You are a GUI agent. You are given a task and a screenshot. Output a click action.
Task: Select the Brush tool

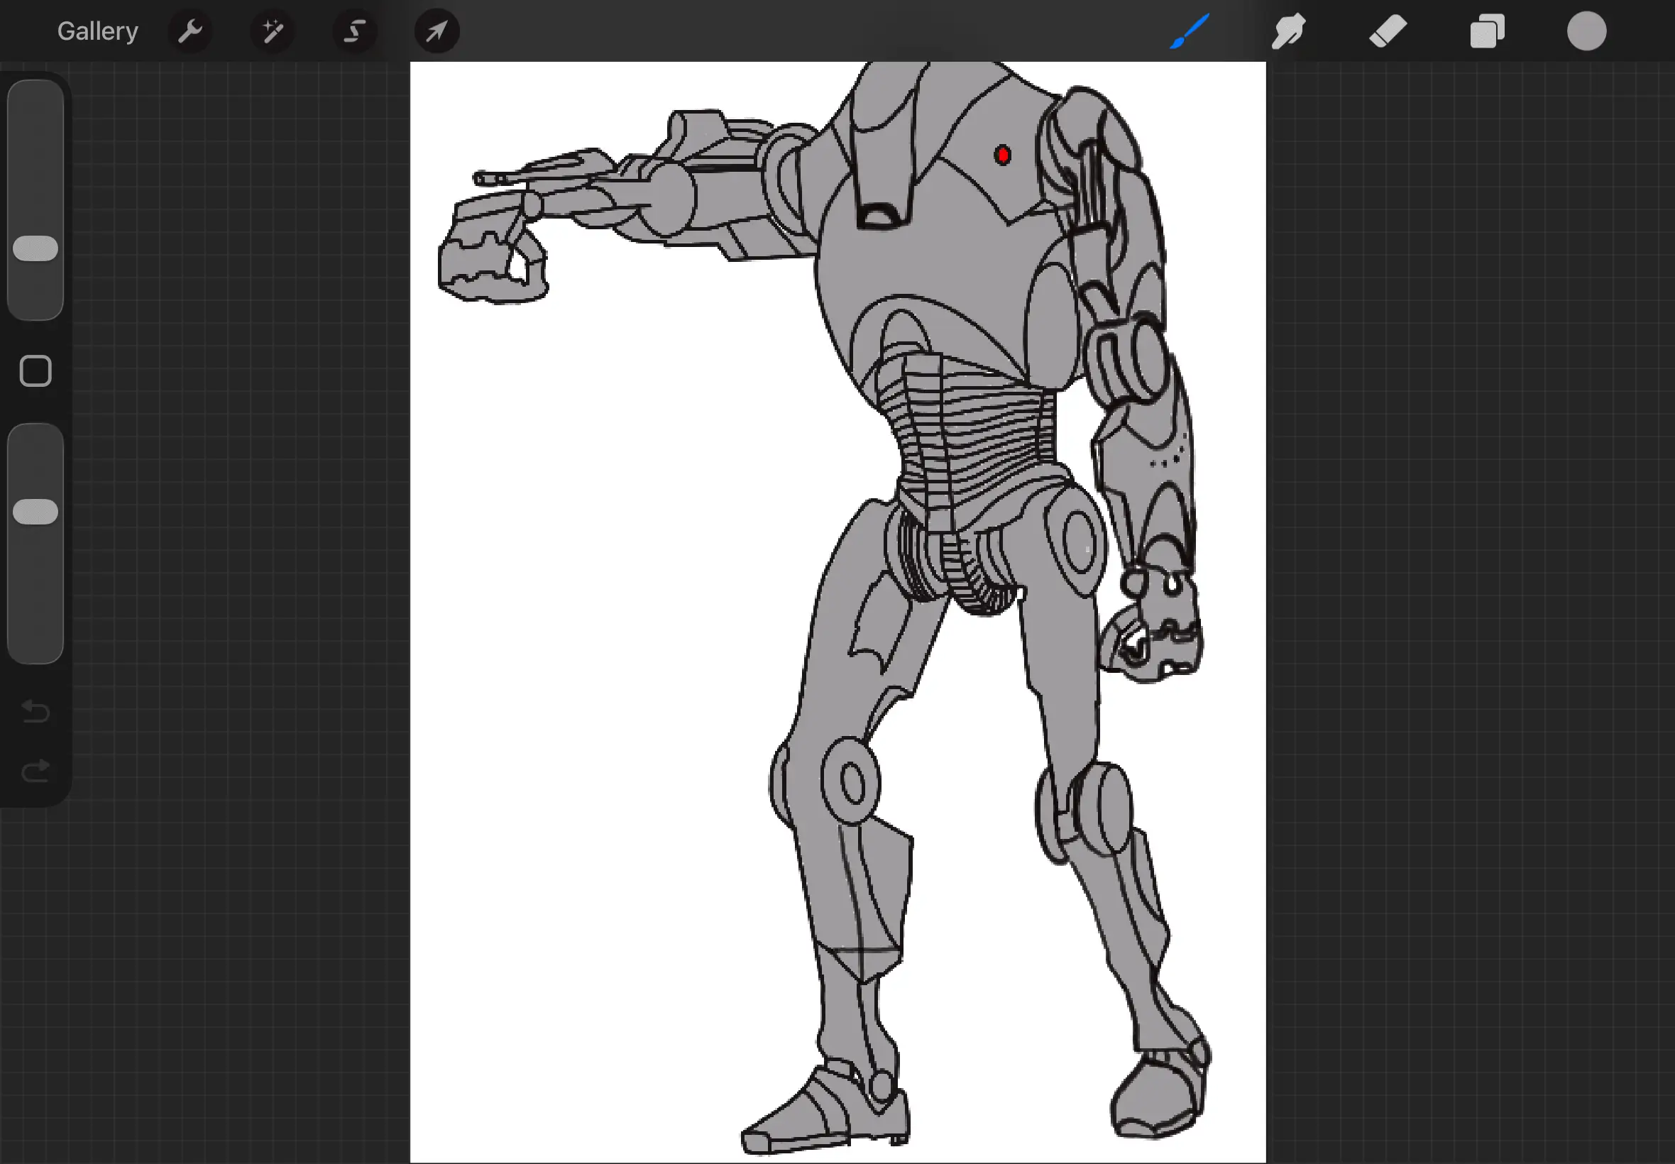click(x=1190, y=31)
